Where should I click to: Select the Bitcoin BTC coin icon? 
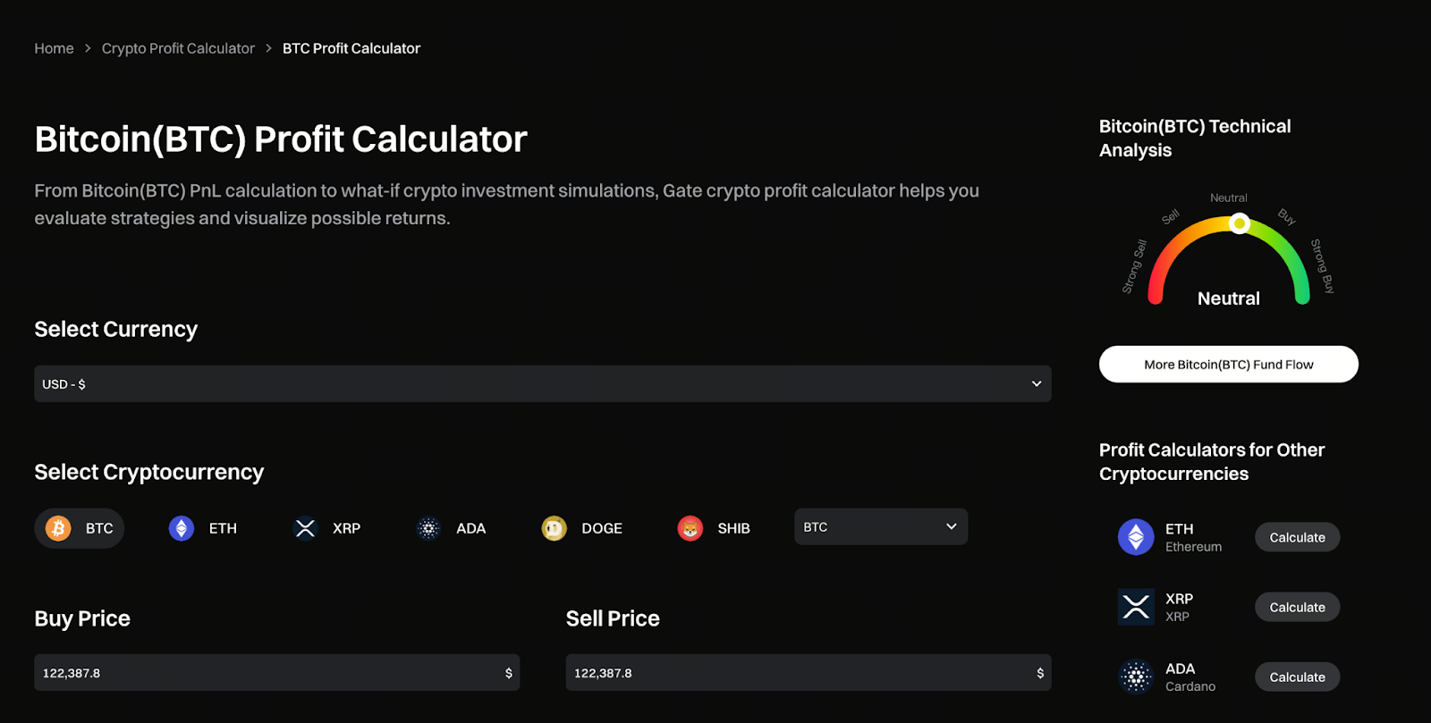pos(59,528)
